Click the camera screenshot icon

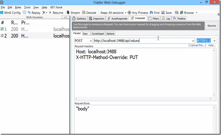coord(177,12)
